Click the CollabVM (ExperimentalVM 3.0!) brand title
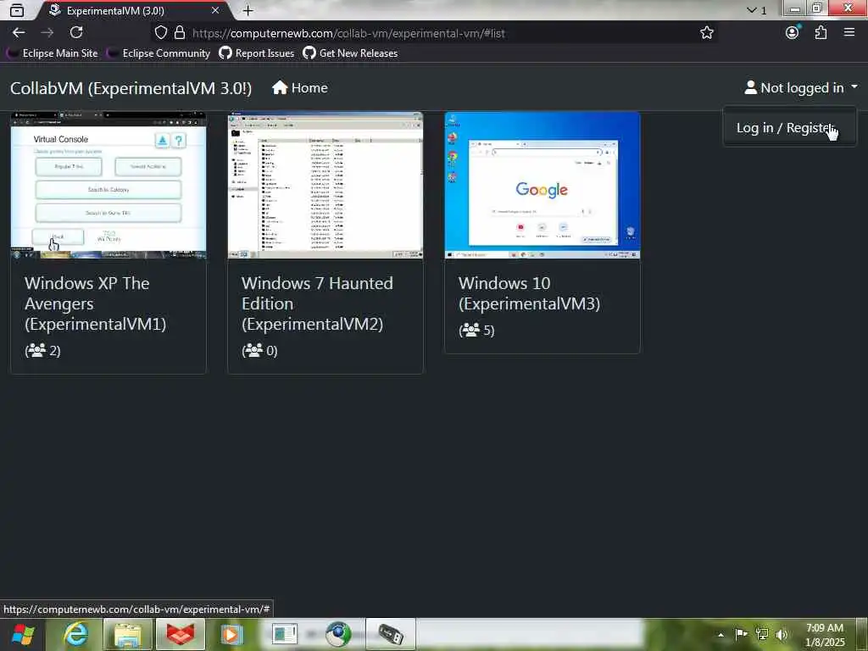868x651 pixels. click(131, 88)
